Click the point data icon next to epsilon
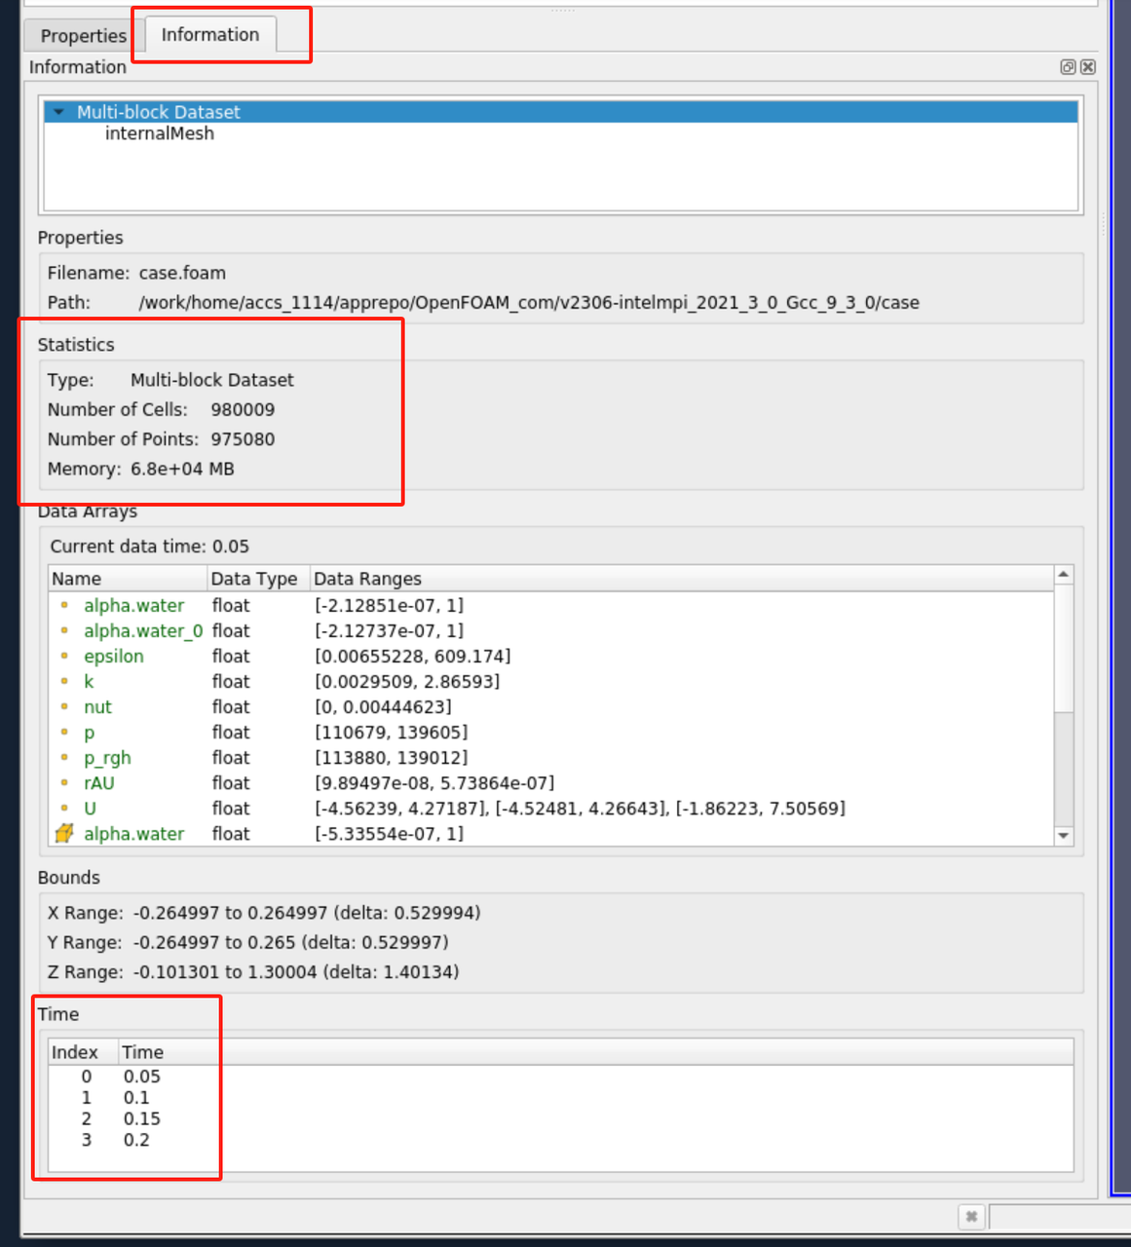 (64, 657)
